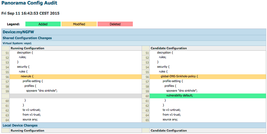Select the Running Configuration header under vsys1
Image resolution: width=267 pixels, height=134 pixels.
point(27,48)
